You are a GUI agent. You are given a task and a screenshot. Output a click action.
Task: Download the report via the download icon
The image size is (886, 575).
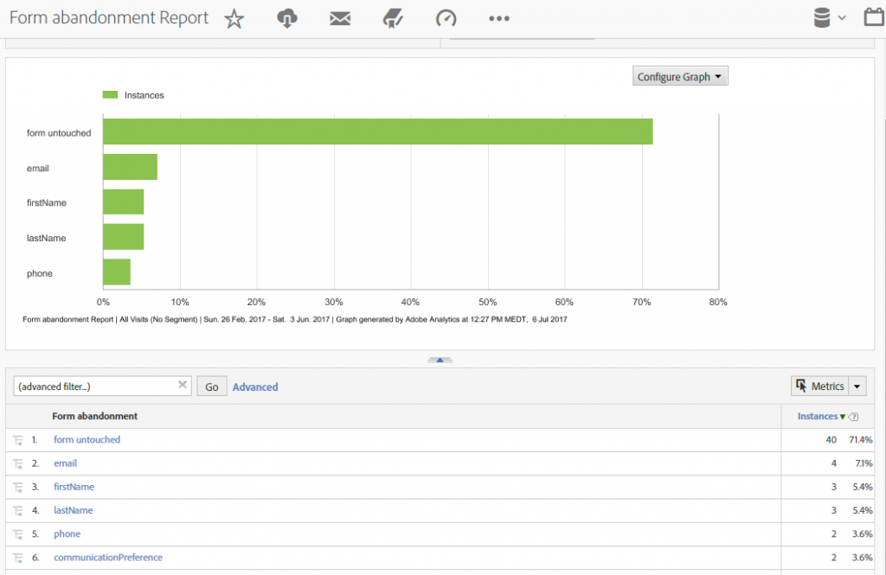click(x=286, y=16)
